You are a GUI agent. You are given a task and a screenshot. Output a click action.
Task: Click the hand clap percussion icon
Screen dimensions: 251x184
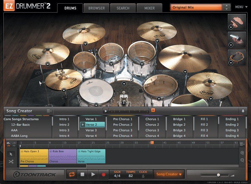[237, 22]
